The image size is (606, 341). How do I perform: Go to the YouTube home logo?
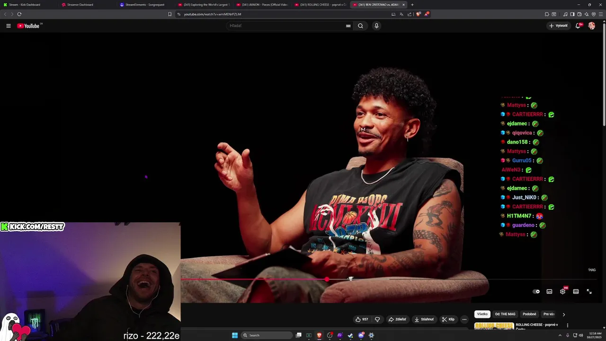[x=28, y=26]
